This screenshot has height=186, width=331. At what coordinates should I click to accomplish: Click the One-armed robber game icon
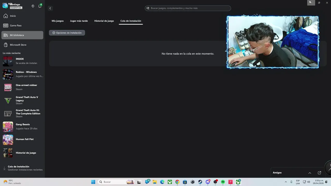tap(8, 87)
